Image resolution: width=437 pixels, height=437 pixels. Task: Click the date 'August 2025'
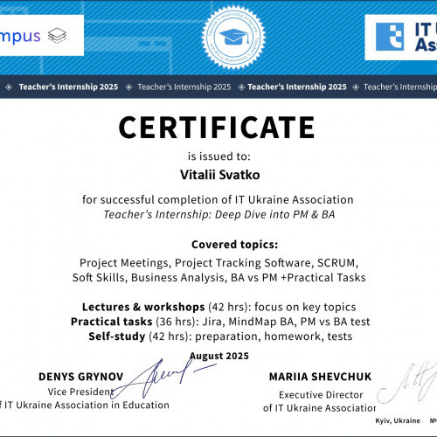(219, 356)
